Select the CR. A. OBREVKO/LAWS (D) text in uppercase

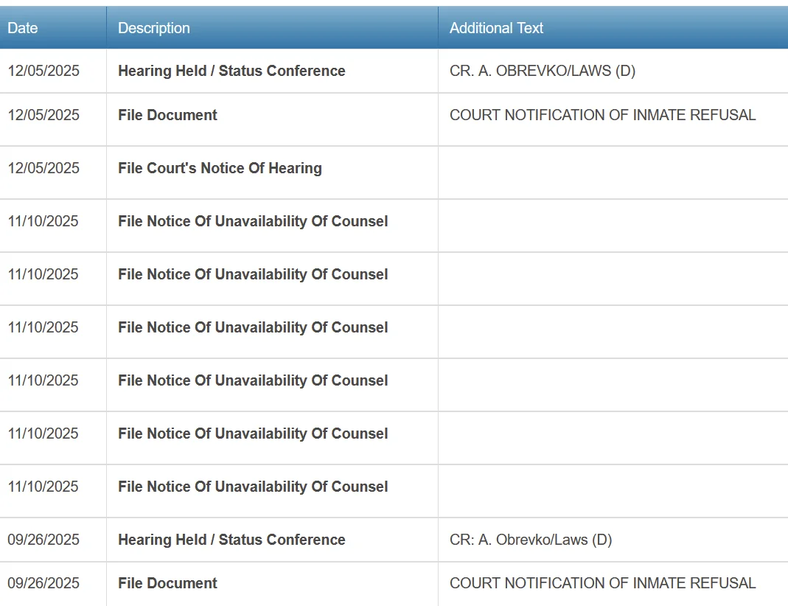543,71
